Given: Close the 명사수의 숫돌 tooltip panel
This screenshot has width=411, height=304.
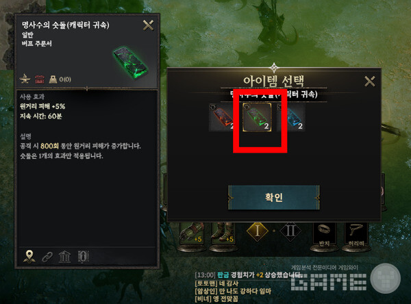Looking at the screenshot, I should pos(148,26).
